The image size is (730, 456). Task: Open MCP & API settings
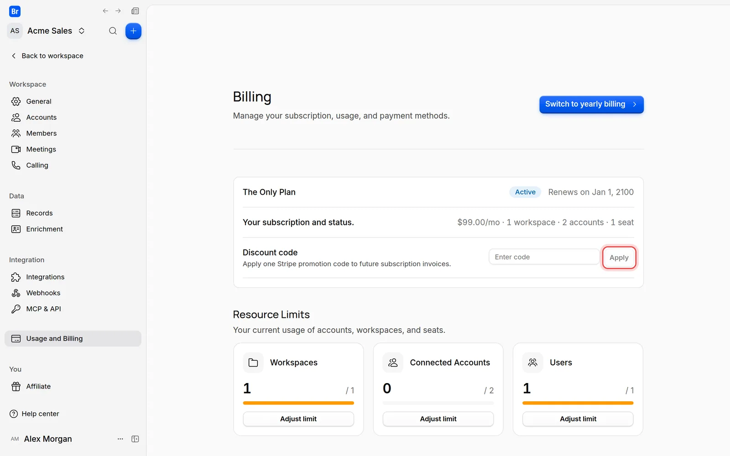(x=73, y=309)
